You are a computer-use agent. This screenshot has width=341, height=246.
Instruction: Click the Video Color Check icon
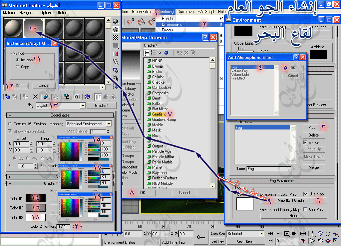coord(116,54)
